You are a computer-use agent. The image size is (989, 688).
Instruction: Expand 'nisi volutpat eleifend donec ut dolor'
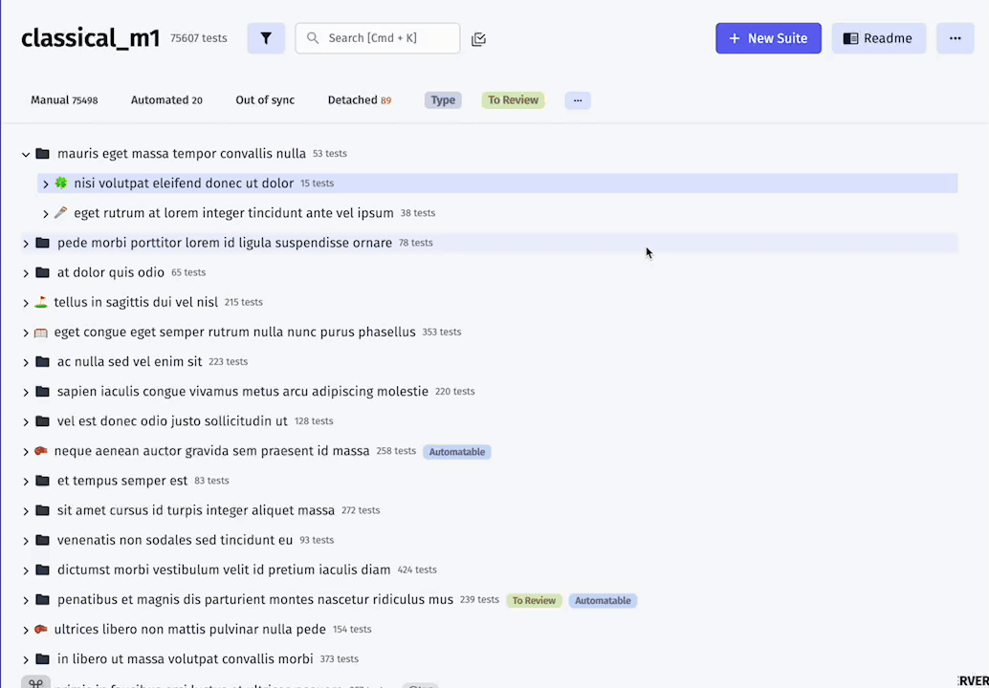point(45,184)
